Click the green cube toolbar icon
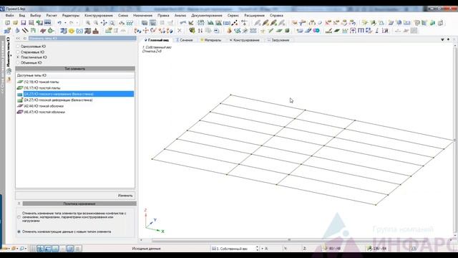 (x=287, y=30)
